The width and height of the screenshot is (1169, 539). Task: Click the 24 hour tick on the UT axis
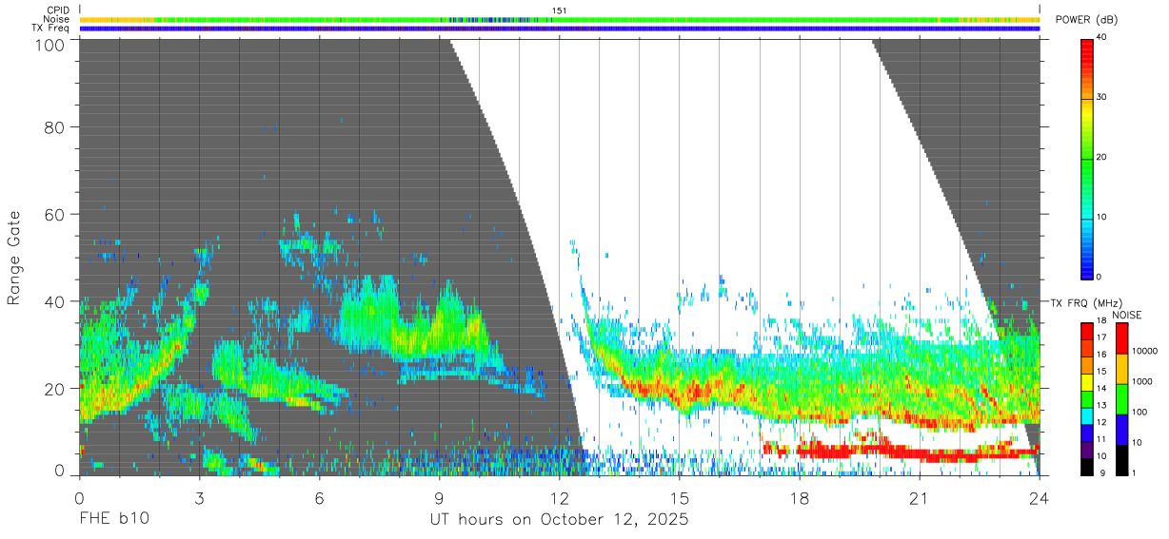coord(1040,496)
